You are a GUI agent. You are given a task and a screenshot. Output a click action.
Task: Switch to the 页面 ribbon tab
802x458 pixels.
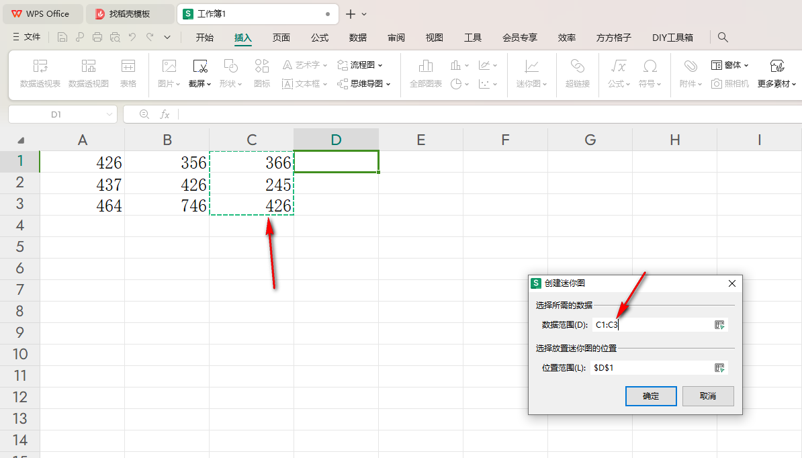tap(281, 38)
